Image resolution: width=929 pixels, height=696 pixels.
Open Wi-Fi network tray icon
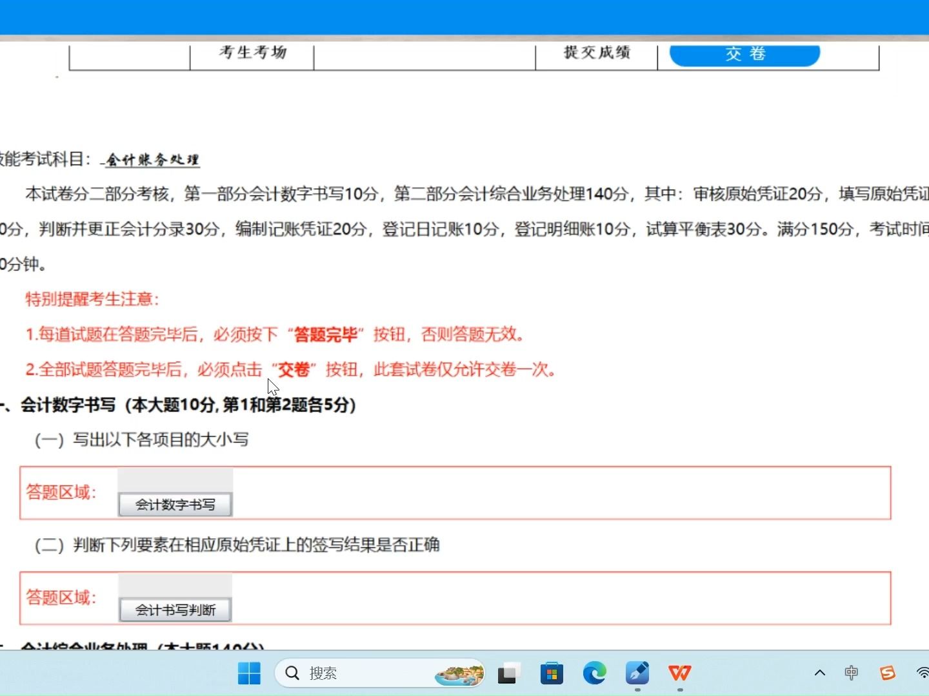[x=923, y=673]
